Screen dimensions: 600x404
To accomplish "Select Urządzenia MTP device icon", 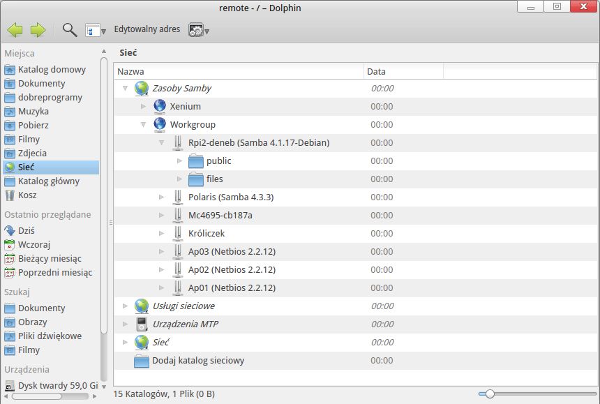I will (142, 324).
